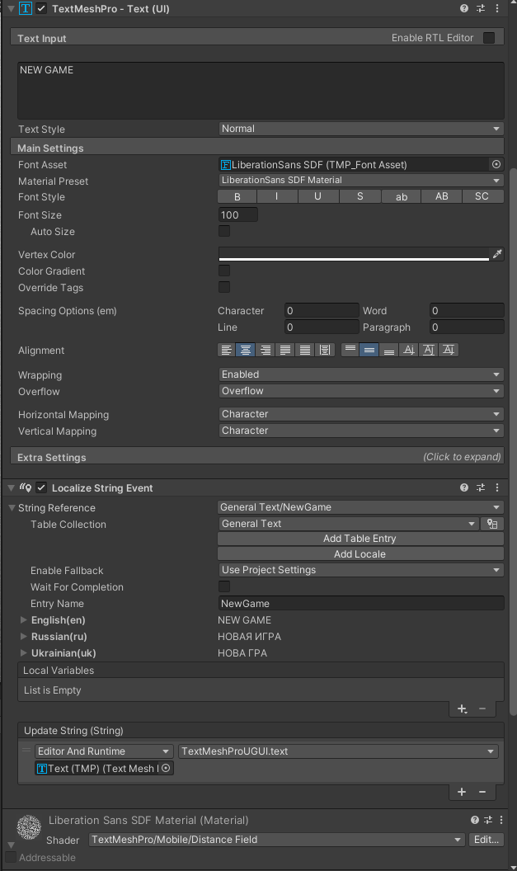
Task: Enable the Auto Size checkbox
Action: pos(224,232)
